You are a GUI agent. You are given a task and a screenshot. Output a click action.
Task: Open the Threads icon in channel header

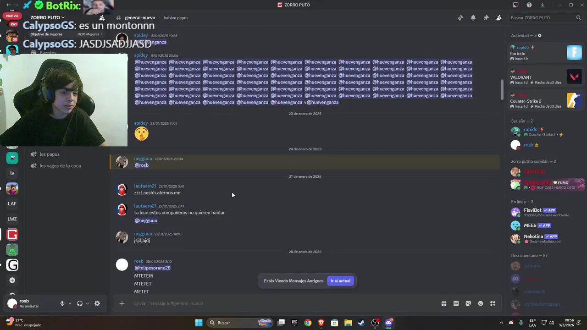(x=460, y=18)
